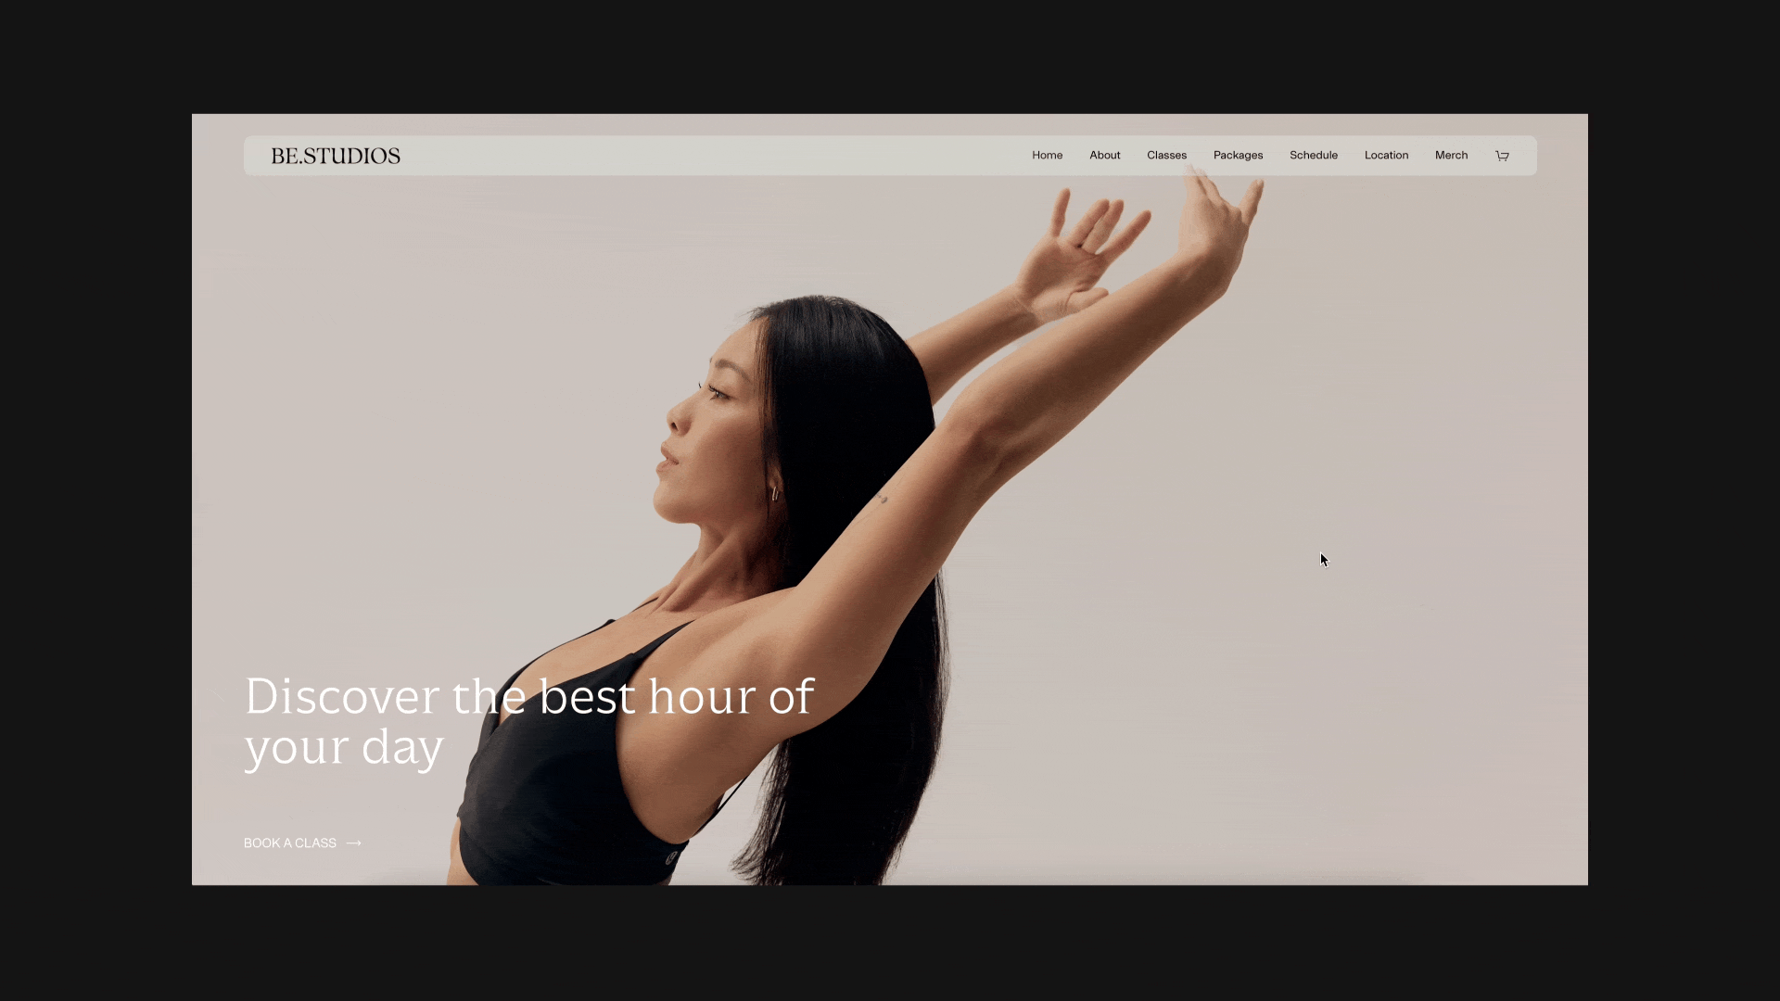Go to the Home menu item
Viewport: 1780px width, 1001px height.
tap(1048, 155)
